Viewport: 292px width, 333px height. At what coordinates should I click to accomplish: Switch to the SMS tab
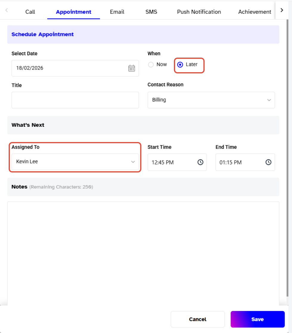[151, 12]
